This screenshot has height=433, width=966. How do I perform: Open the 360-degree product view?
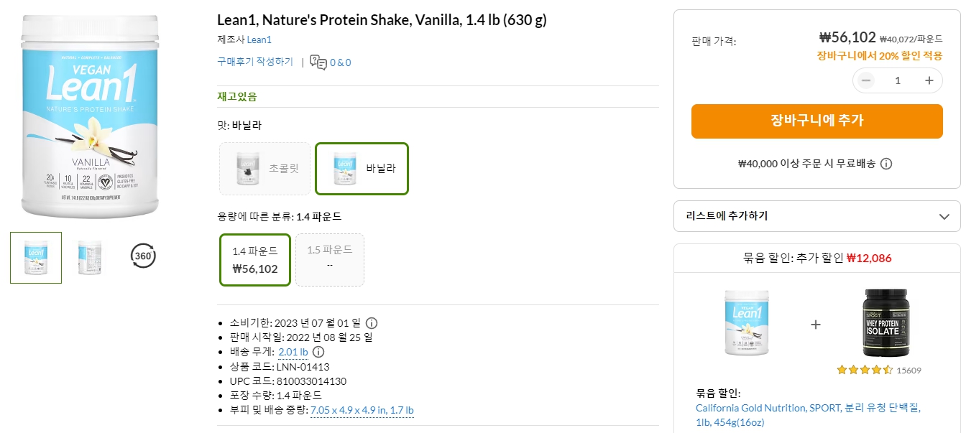coord(142,256)
